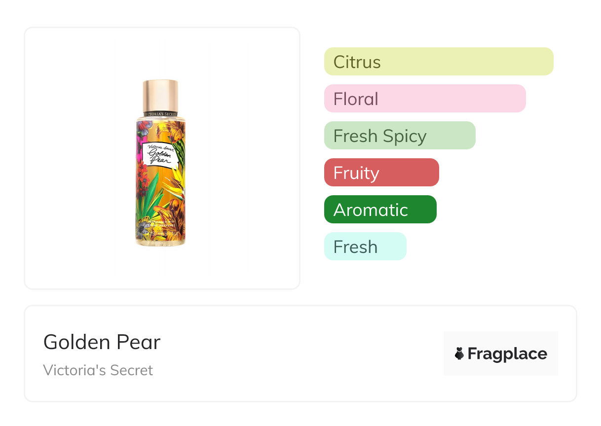Select the dark green Aromatic bar

tap(380, 210)
